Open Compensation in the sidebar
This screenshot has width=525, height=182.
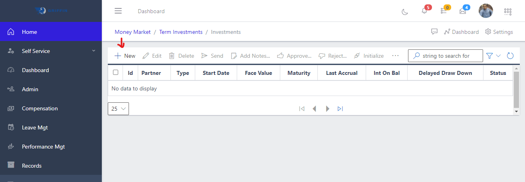point(51,108)
